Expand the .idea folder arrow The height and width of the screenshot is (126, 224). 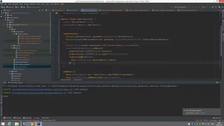tap(6, 15)
